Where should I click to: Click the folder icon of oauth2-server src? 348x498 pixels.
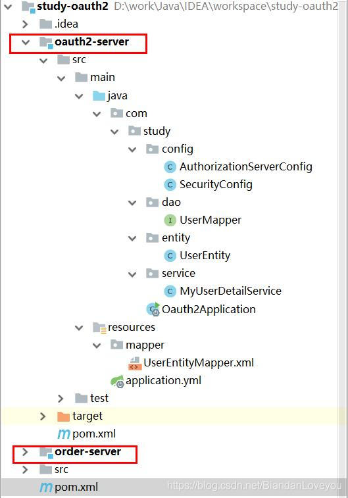(x=63, y=59)
